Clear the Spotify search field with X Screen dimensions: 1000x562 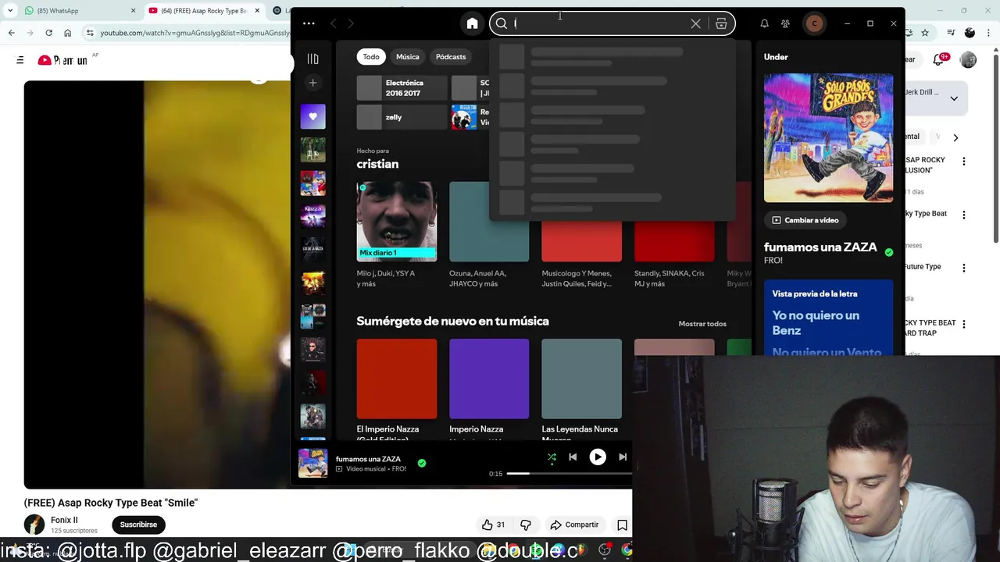tap(695, 23)
